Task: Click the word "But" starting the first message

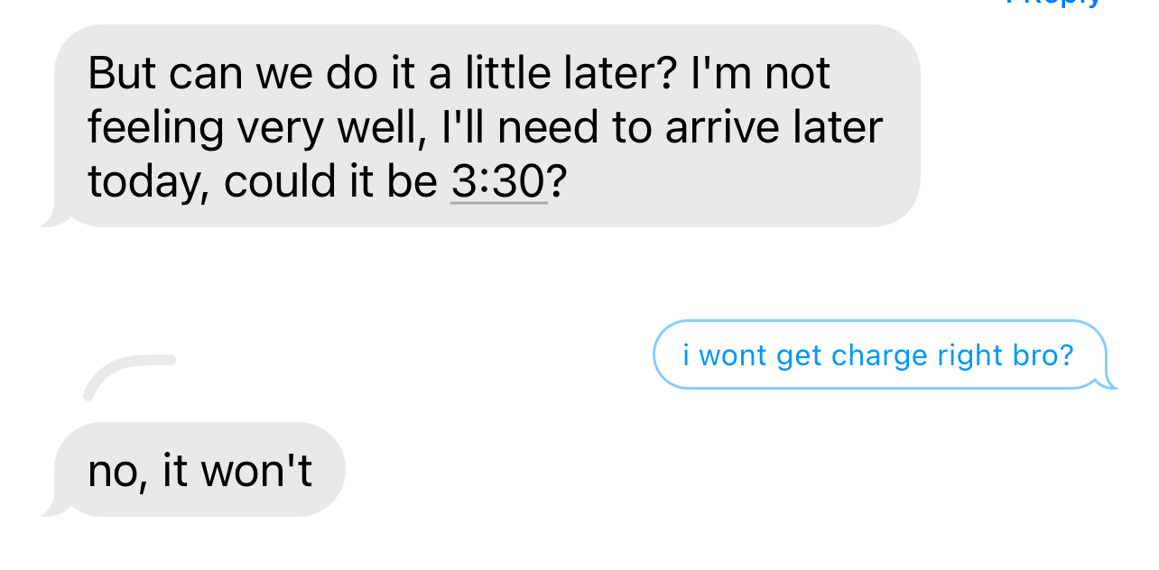Action: click(122, 73)
